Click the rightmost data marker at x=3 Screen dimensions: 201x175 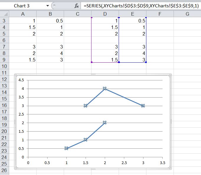[x=143, y=106]
